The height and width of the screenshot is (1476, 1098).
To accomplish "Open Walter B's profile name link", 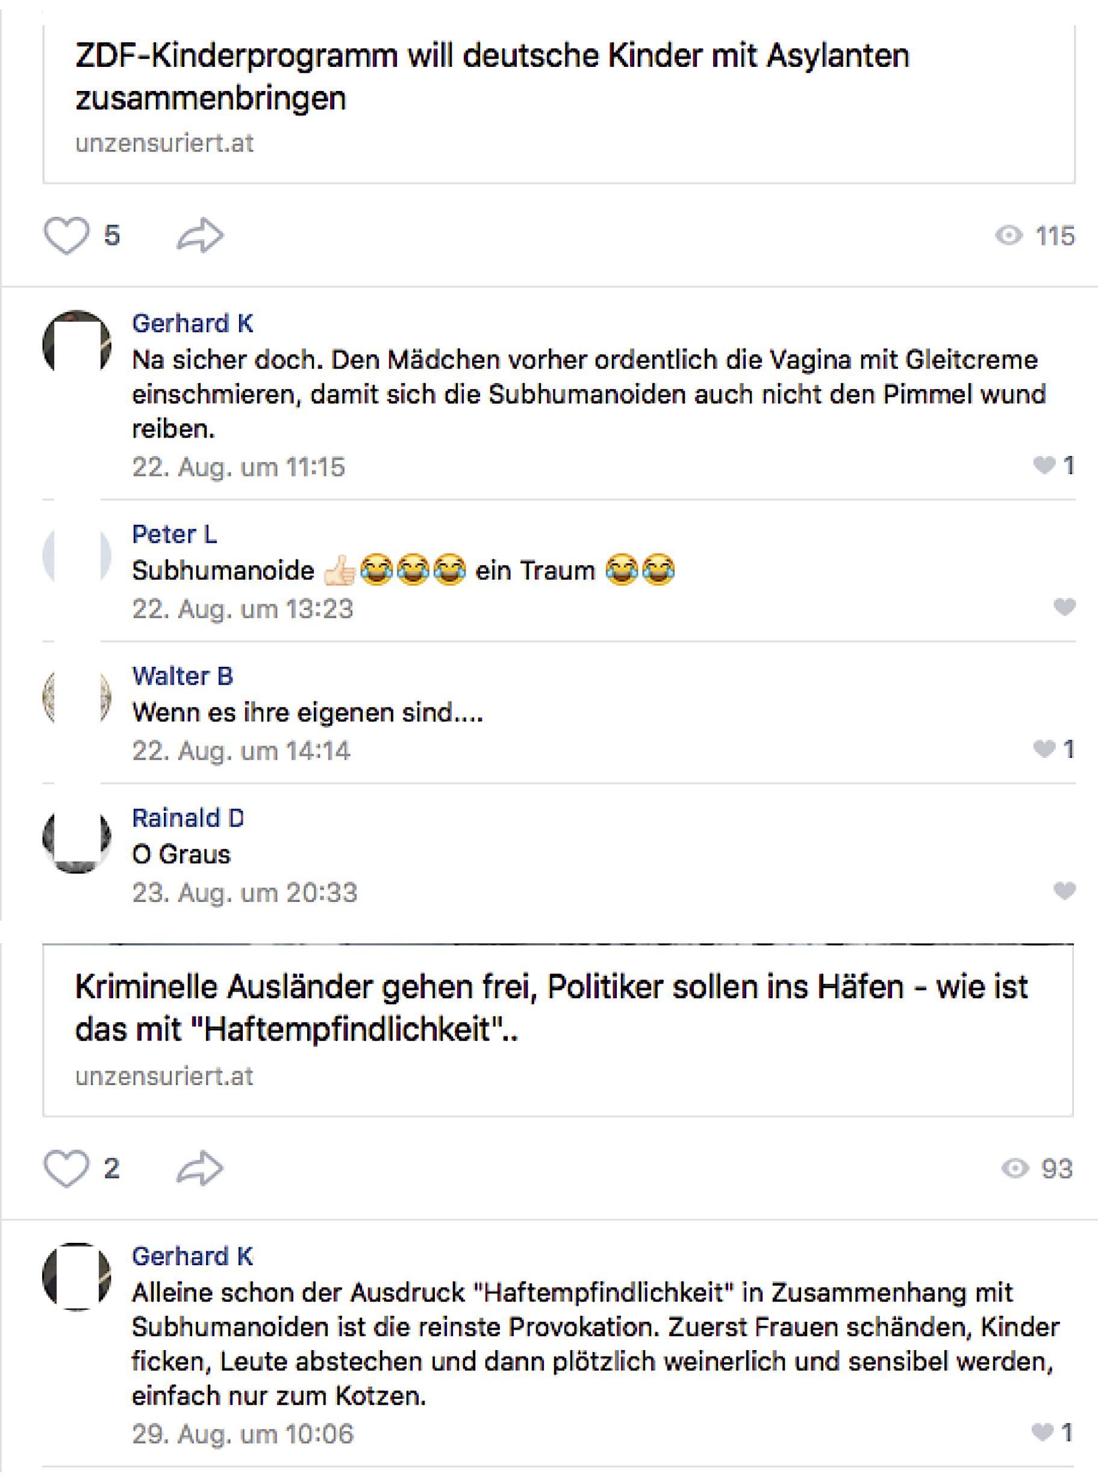I will (x=182, y=676).
